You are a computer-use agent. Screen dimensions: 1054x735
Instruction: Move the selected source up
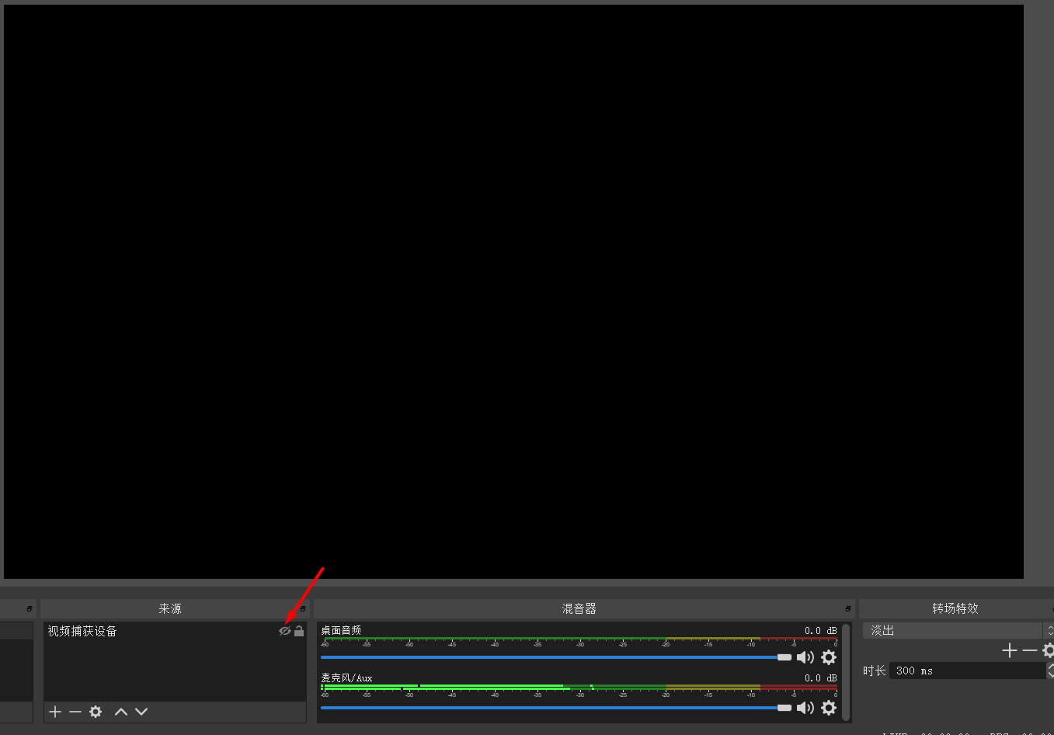point(121,712)
